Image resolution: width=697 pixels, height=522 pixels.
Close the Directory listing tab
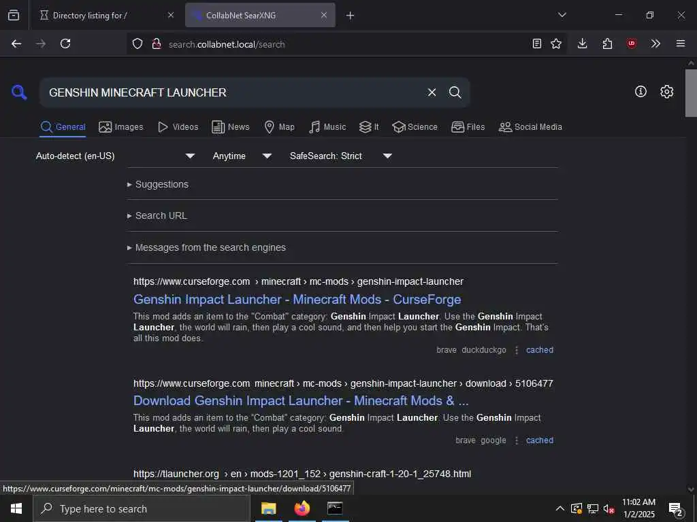pos(171,15)
